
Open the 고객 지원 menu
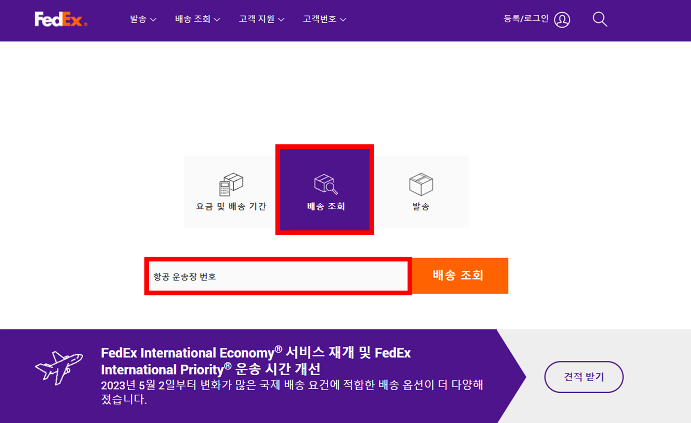point(257,19)
